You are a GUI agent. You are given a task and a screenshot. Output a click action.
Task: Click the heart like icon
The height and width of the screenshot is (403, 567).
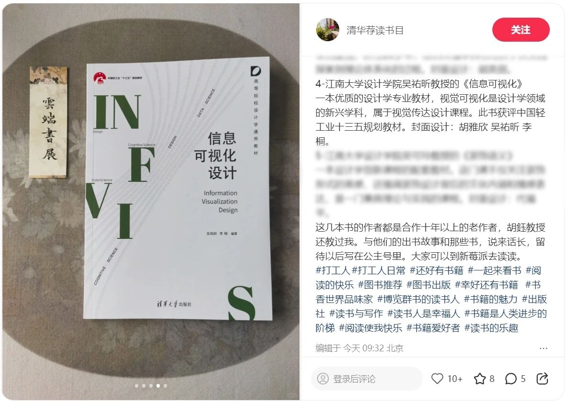(437, 379)
